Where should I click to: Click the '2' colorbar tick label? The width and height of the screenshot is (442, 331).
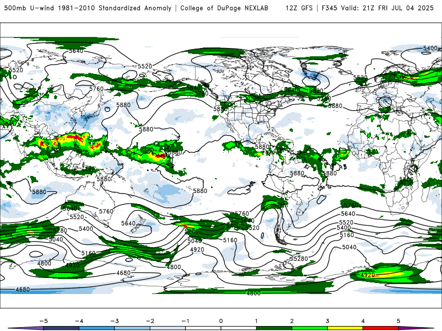292,321
